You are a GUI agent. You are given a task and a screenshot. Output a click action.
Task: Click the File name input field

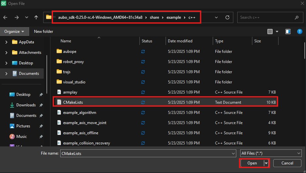(x=148, y=153)
